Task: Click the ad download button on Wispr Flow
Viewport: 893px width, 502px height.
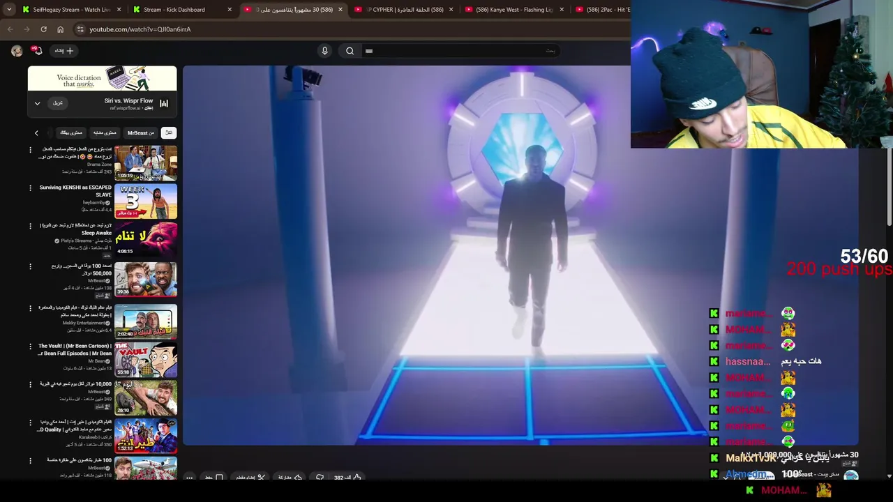Action: click(x=58, y=103)
